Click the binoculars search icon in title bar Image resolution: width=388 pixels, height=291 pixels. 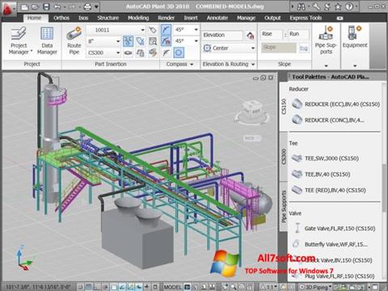click(x=302, y=6)
